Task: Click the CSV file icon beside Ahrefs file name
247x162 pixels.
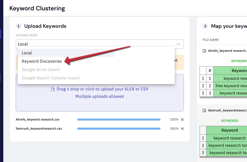Action: (204, 51)
